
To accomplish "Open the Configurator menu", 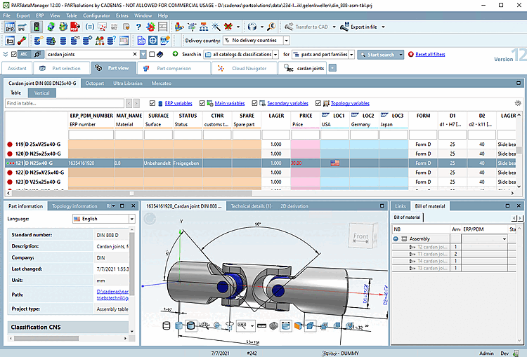I will pos(96,15).
